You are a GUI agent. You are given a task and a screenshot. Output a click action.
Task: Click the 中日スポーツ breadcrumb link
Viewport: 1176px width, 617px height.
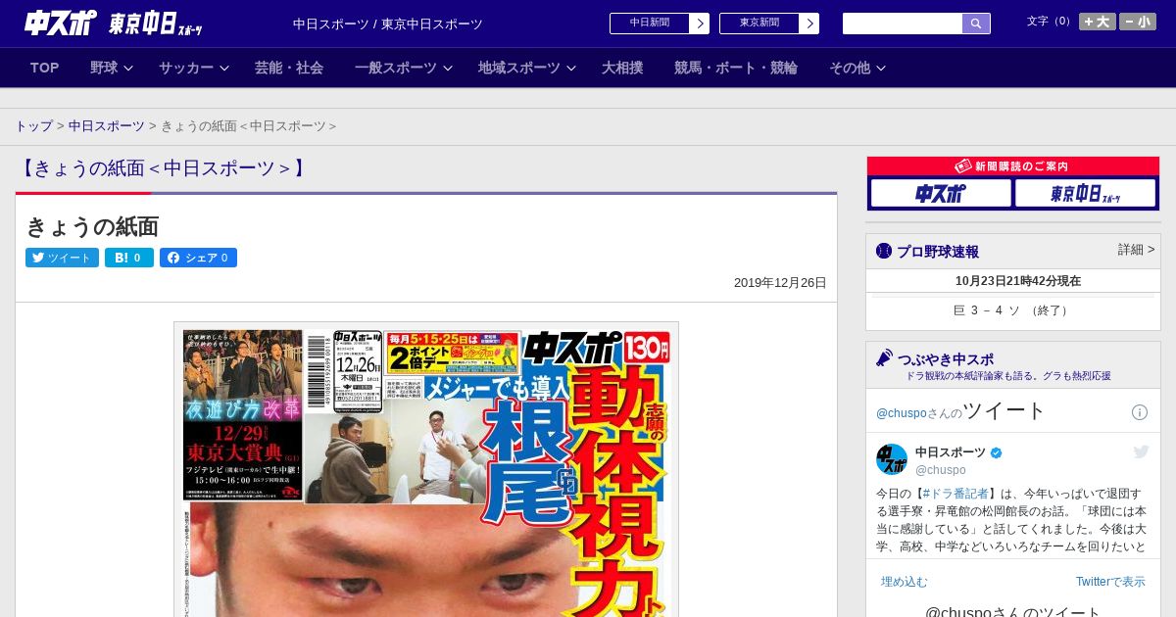click(x=107, y=126)
